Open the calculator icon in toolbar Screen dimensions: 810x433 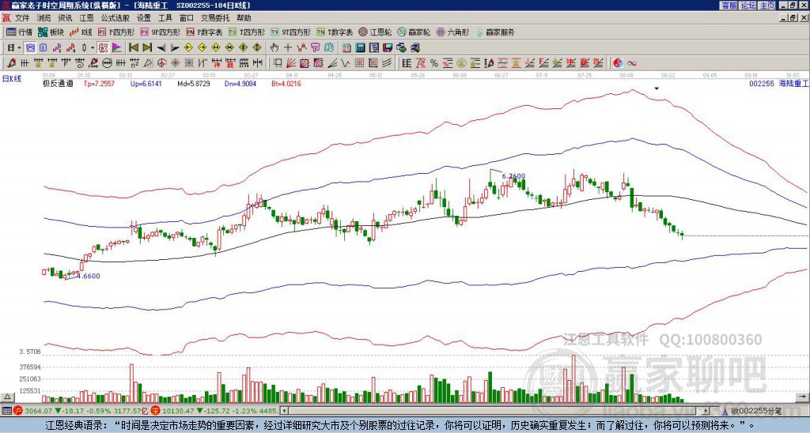(360, 47)
